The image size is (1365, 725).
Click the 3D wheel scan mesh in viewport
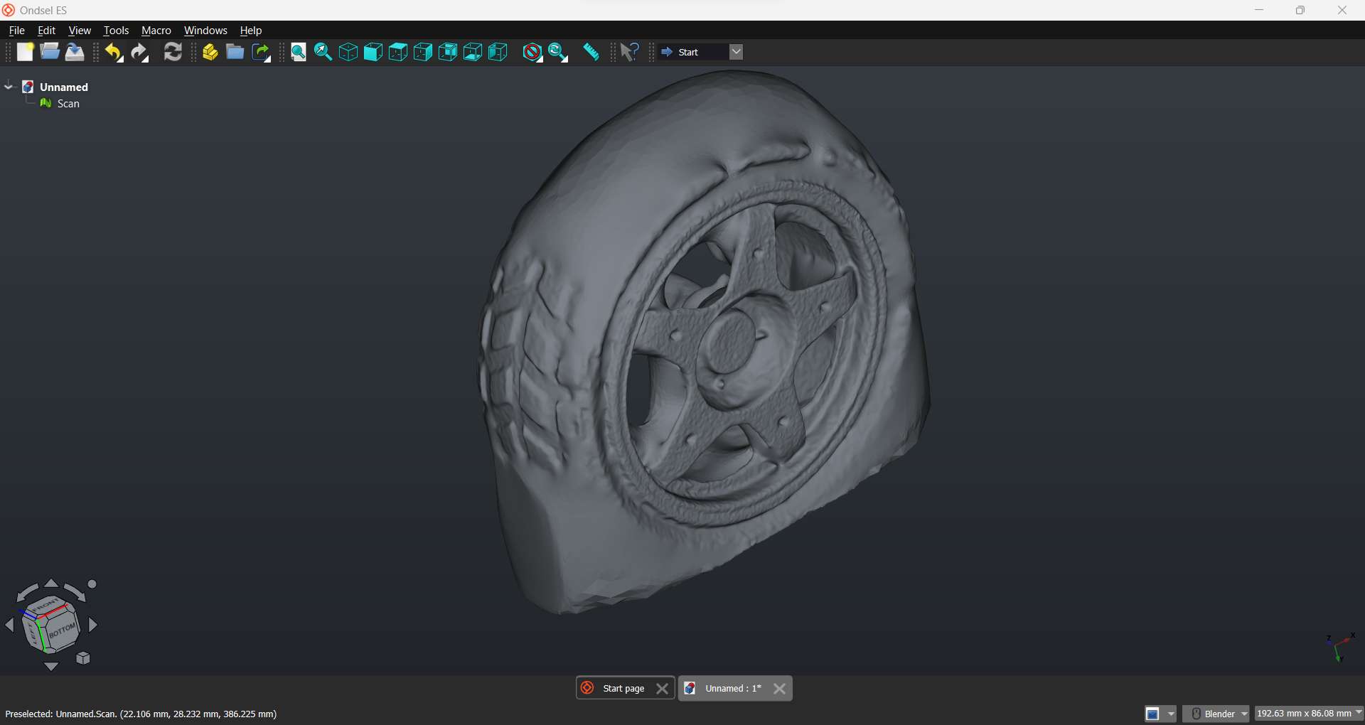704,341
